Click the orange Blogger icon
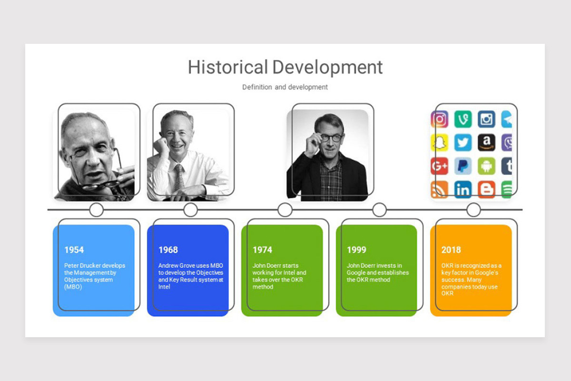The image size is (571, 381). click(486, 189)
